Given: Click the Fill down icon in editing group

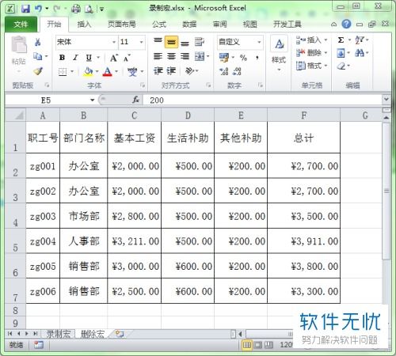Looking at the screenshot, I should (341, 53).
